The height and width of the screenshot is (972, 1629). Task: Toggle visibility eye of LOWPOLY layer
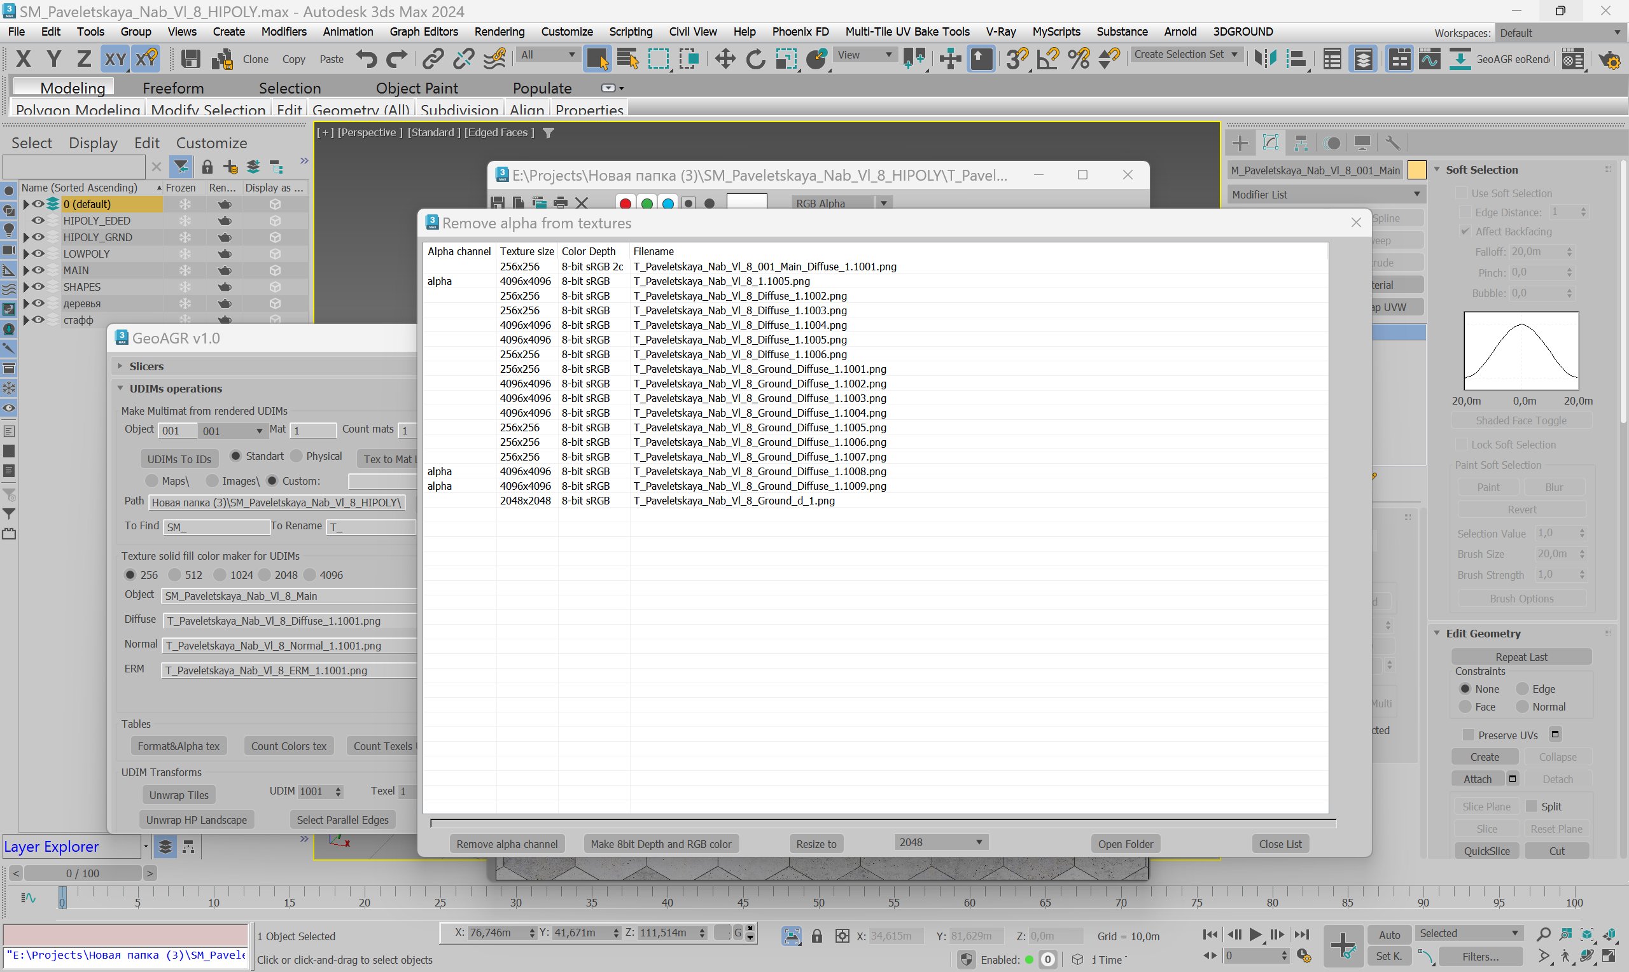(x=39, y=253)
